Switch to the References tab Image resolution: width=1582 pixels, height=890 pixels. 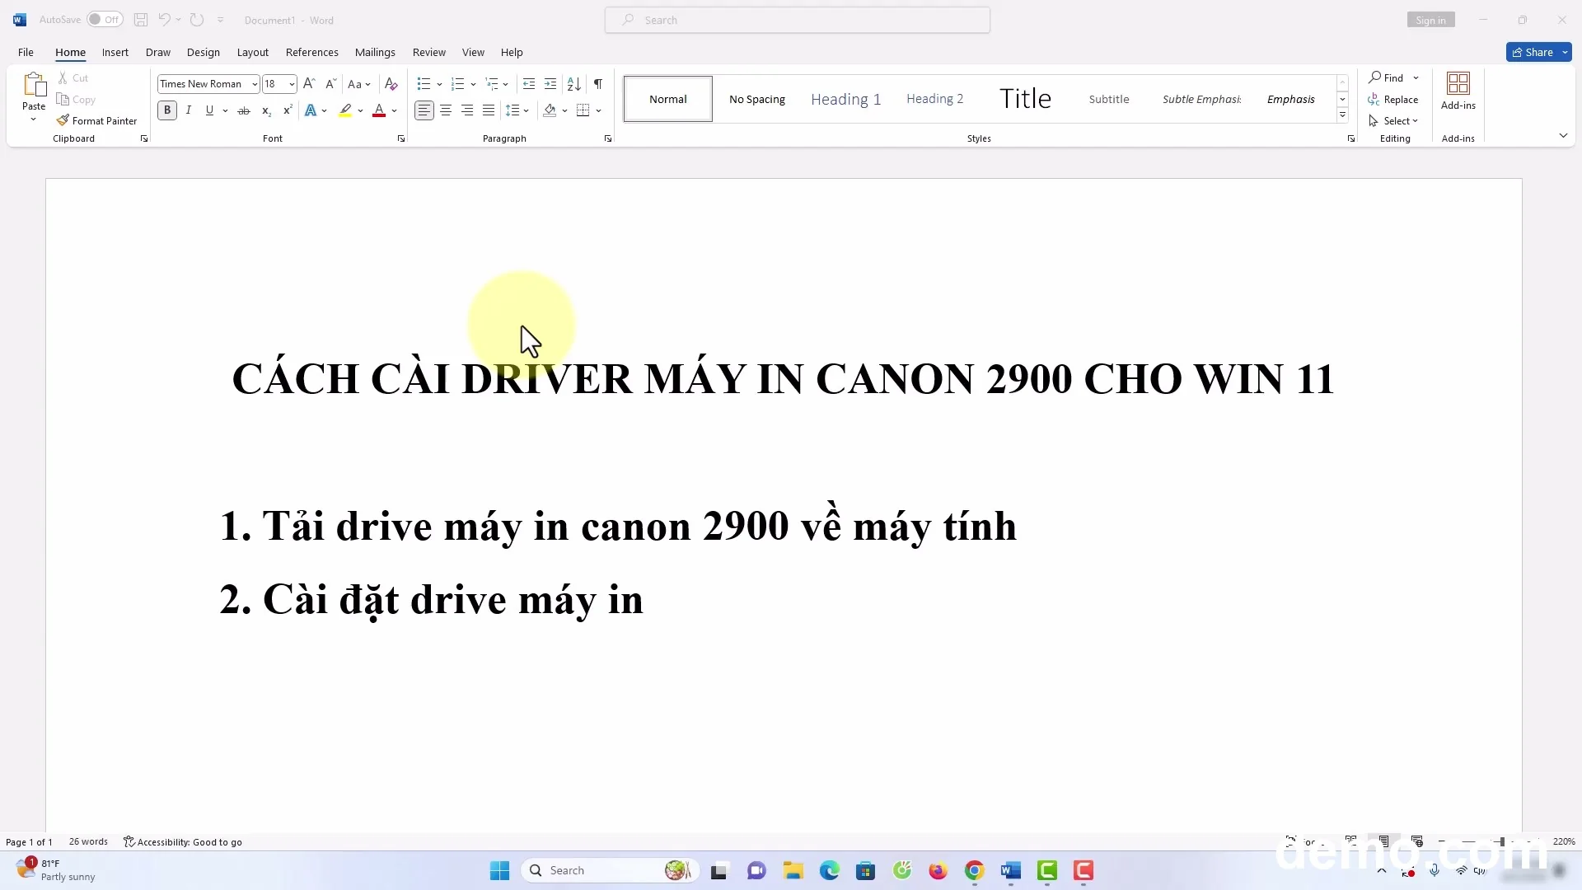click(312, 52)
